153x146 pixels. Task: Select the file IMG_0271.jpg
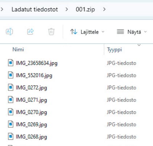click(31, 100)
